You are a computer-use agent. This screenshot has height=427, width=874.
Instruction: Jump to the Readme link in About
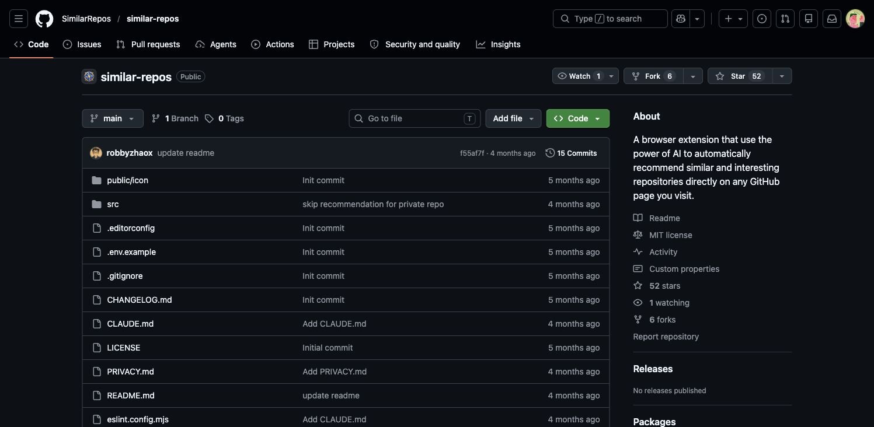657,218
